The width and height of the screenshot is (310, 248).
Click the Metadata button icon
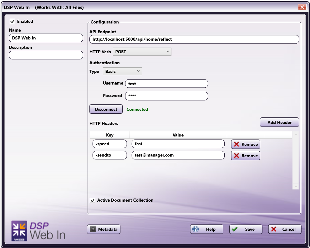(x=93, y=229)
